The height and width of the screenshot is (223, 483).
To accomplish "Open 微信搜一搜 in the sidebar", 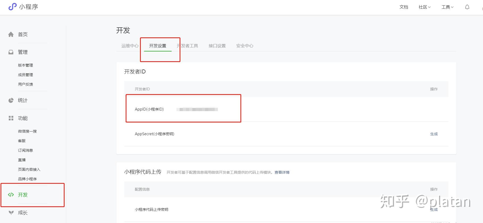I will click(27, 131).
